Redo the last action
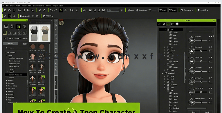The height and width of the screenshot is (113, 222). point(56,10)
